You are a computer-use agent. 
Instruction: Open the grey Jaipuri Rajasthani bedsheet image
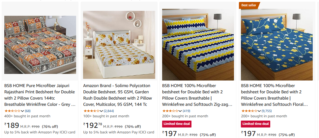coord(40,45)
